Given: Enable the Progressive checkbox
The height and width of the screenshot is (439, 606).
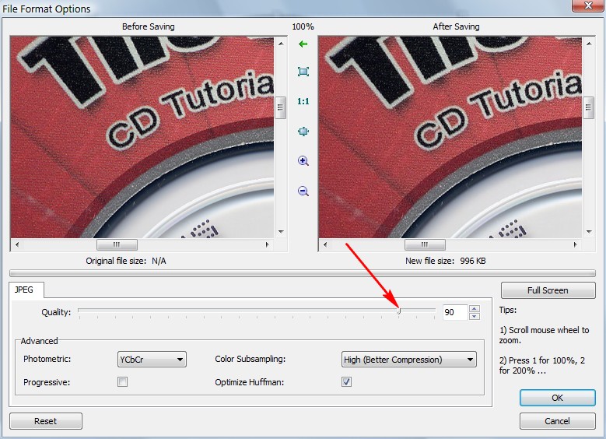Looking at the screenshot, I should point(122,382).
